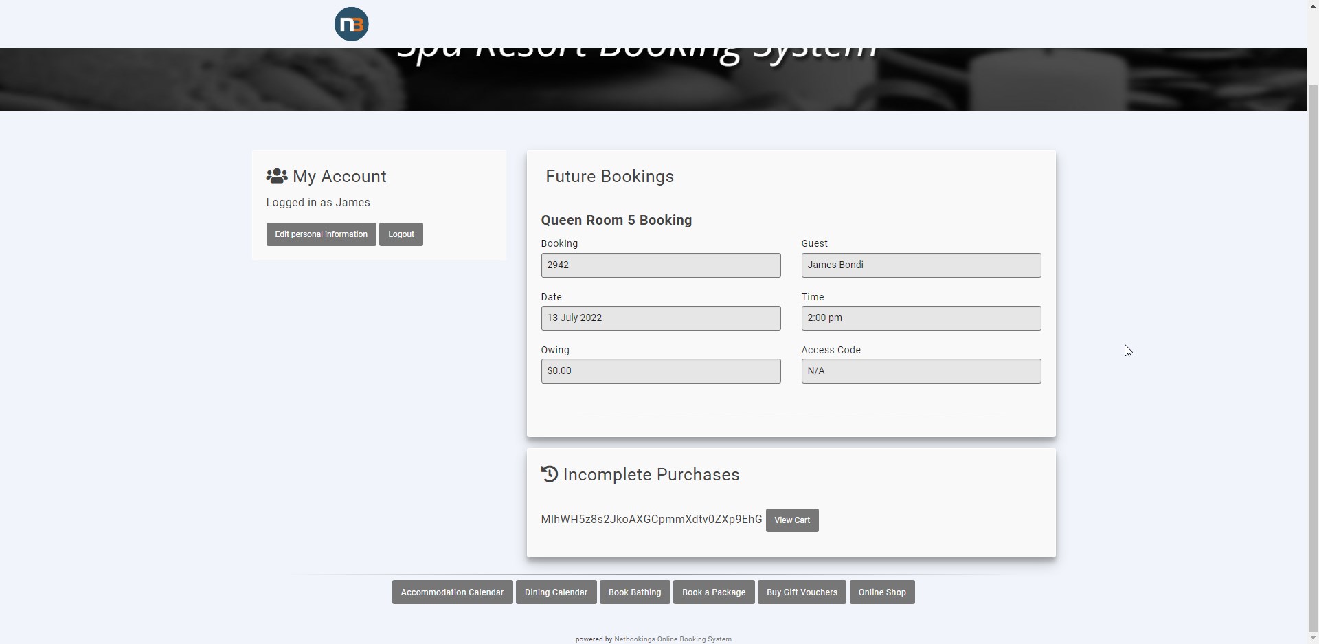Click the Logout button

401,234
